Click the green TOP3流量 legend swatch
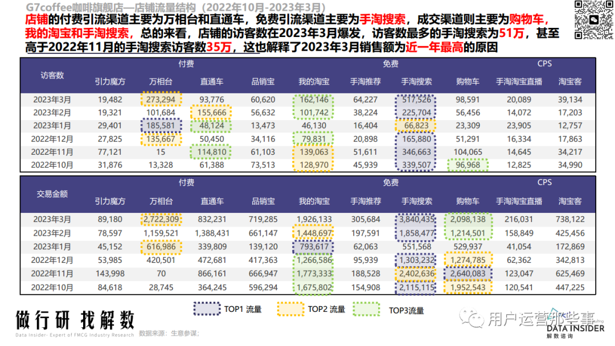Image resolution: width=615 pixels, height=346 pixels. point(366,309)
